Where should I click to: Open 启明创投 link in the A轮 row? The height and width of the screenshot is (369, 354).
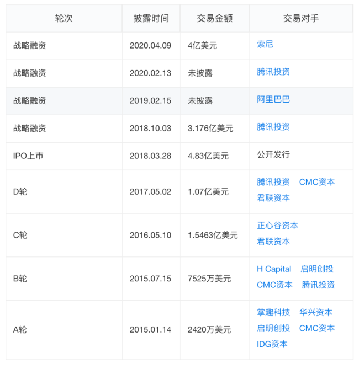coord(273,328)
